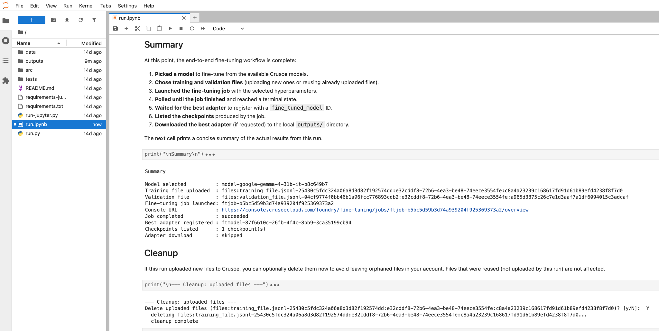Open the File menu
659x331 pixels.
(x=19, y=6)
